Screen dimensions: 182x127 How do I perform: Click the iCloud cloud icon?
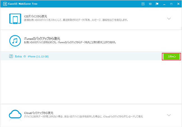[x=15, y=114]
